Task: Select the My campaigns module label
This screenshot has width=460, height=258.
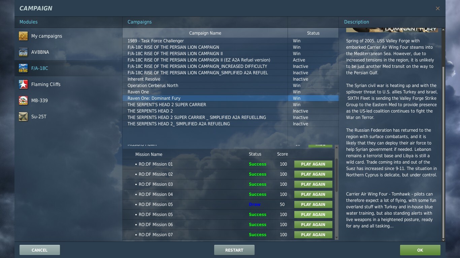Action: 46,36
